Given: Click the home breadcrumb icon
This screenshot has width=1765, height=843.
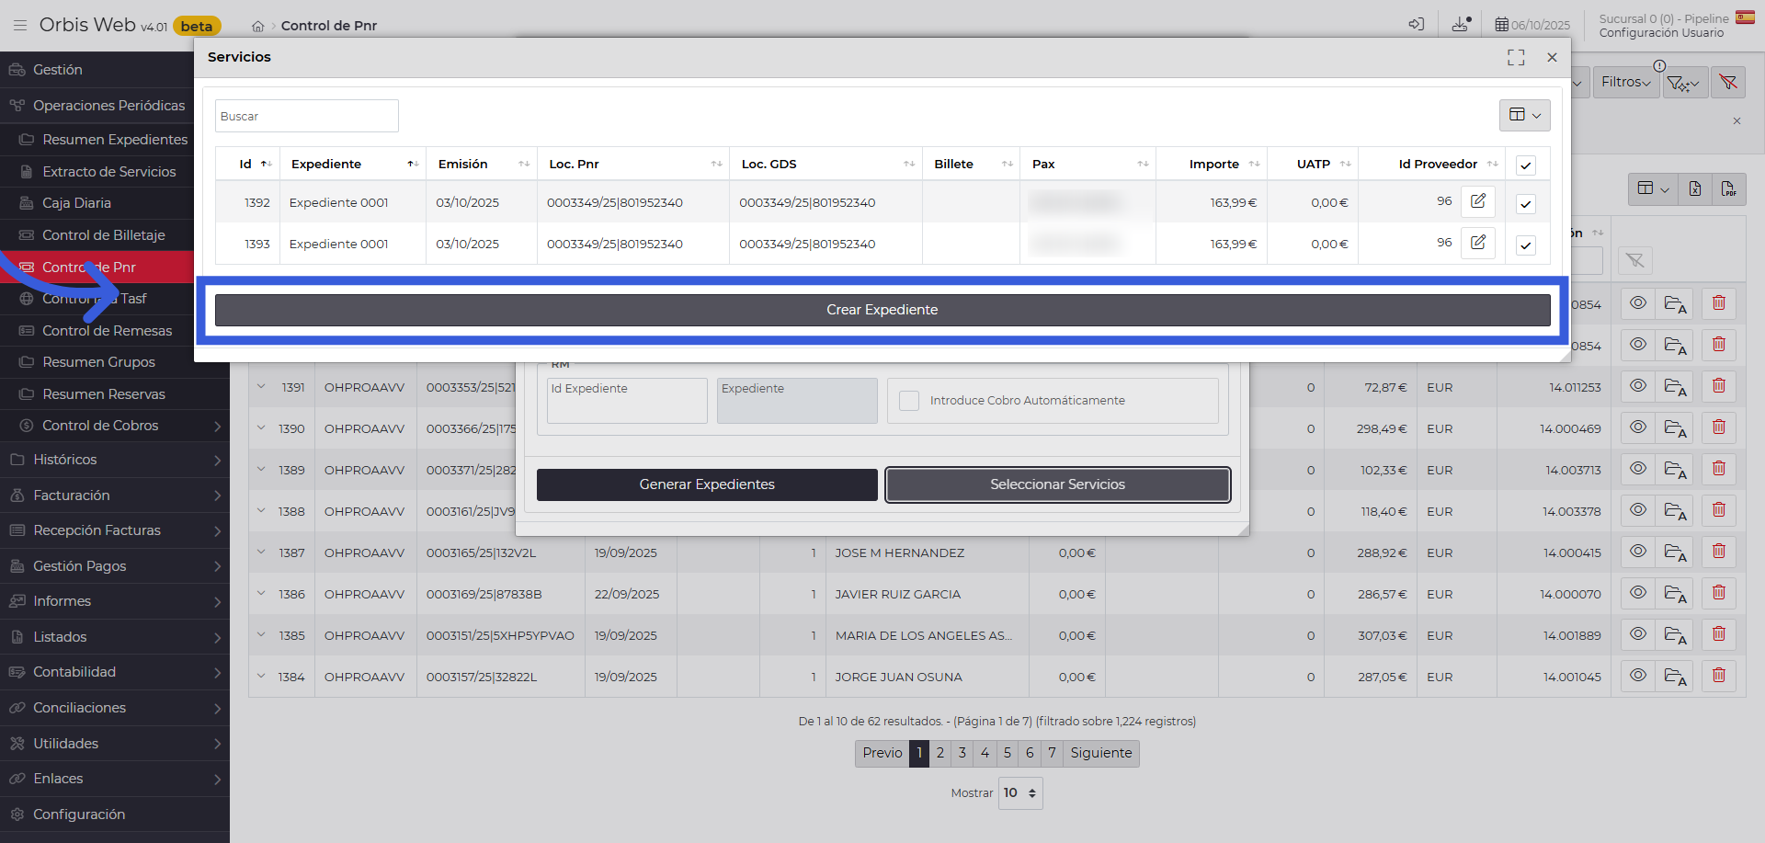Looking at the screenshot, I should pos(258,27).
